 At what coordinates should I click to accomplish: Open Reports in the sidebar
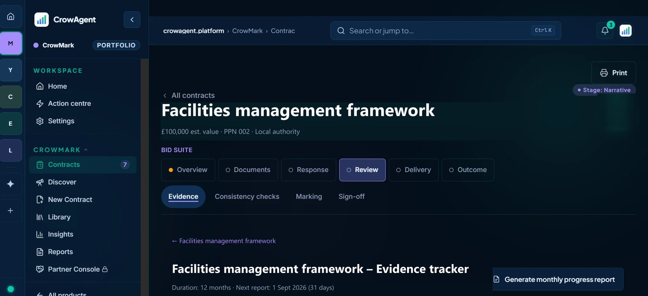(83, 252)
